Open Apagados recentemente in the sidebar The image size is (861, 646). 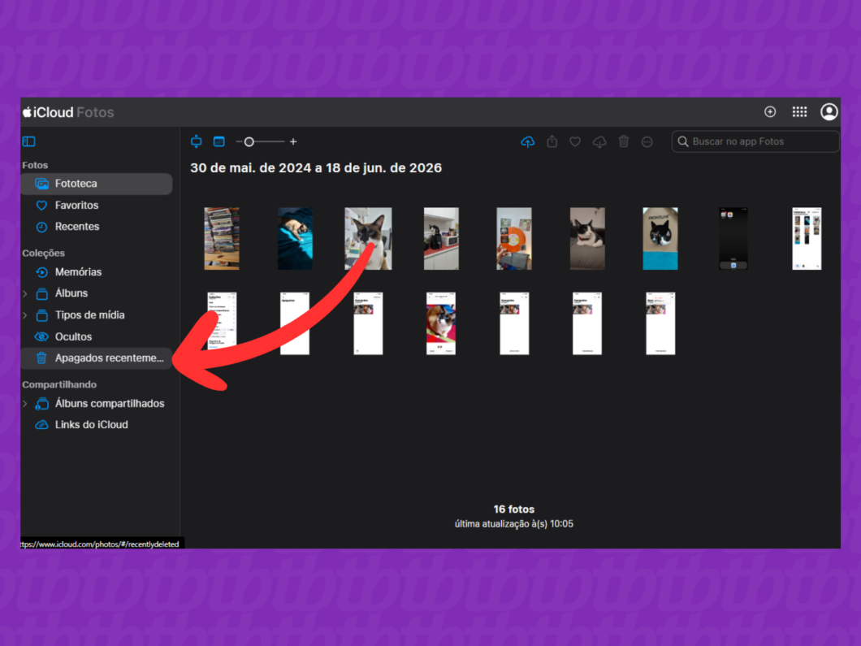[x=97, y=358]
